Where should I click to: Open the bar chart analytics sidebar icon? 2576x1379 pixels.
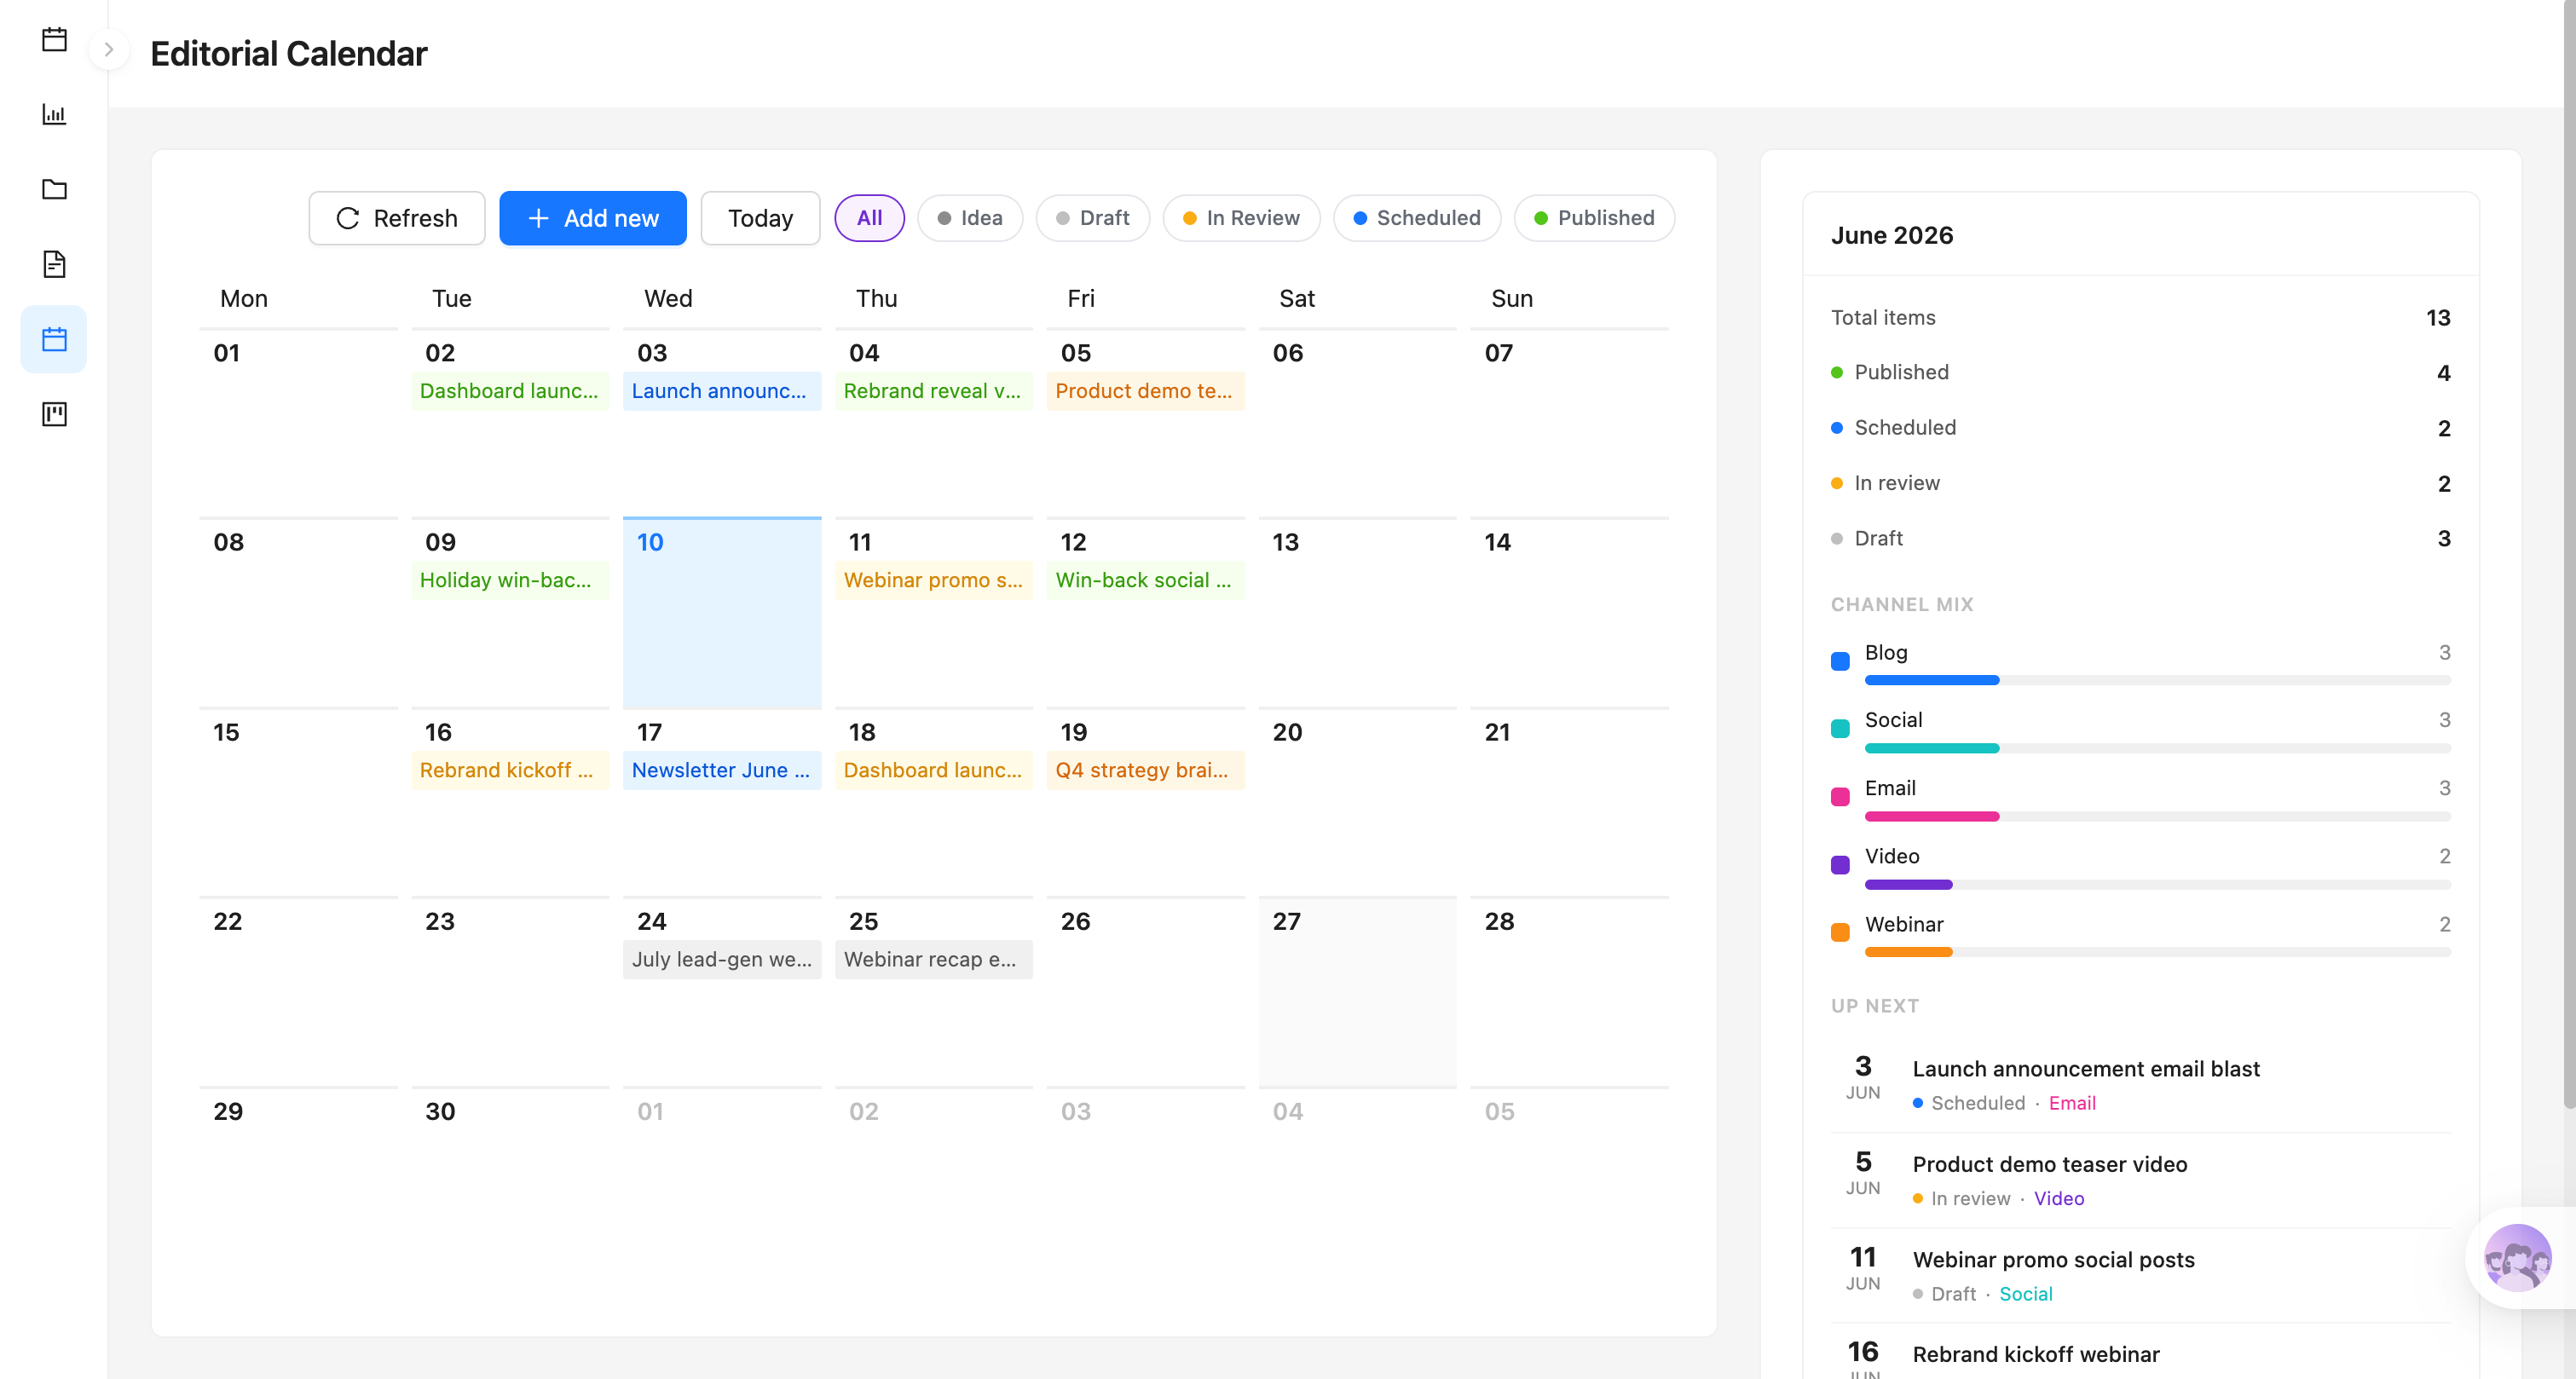(54, 114)
